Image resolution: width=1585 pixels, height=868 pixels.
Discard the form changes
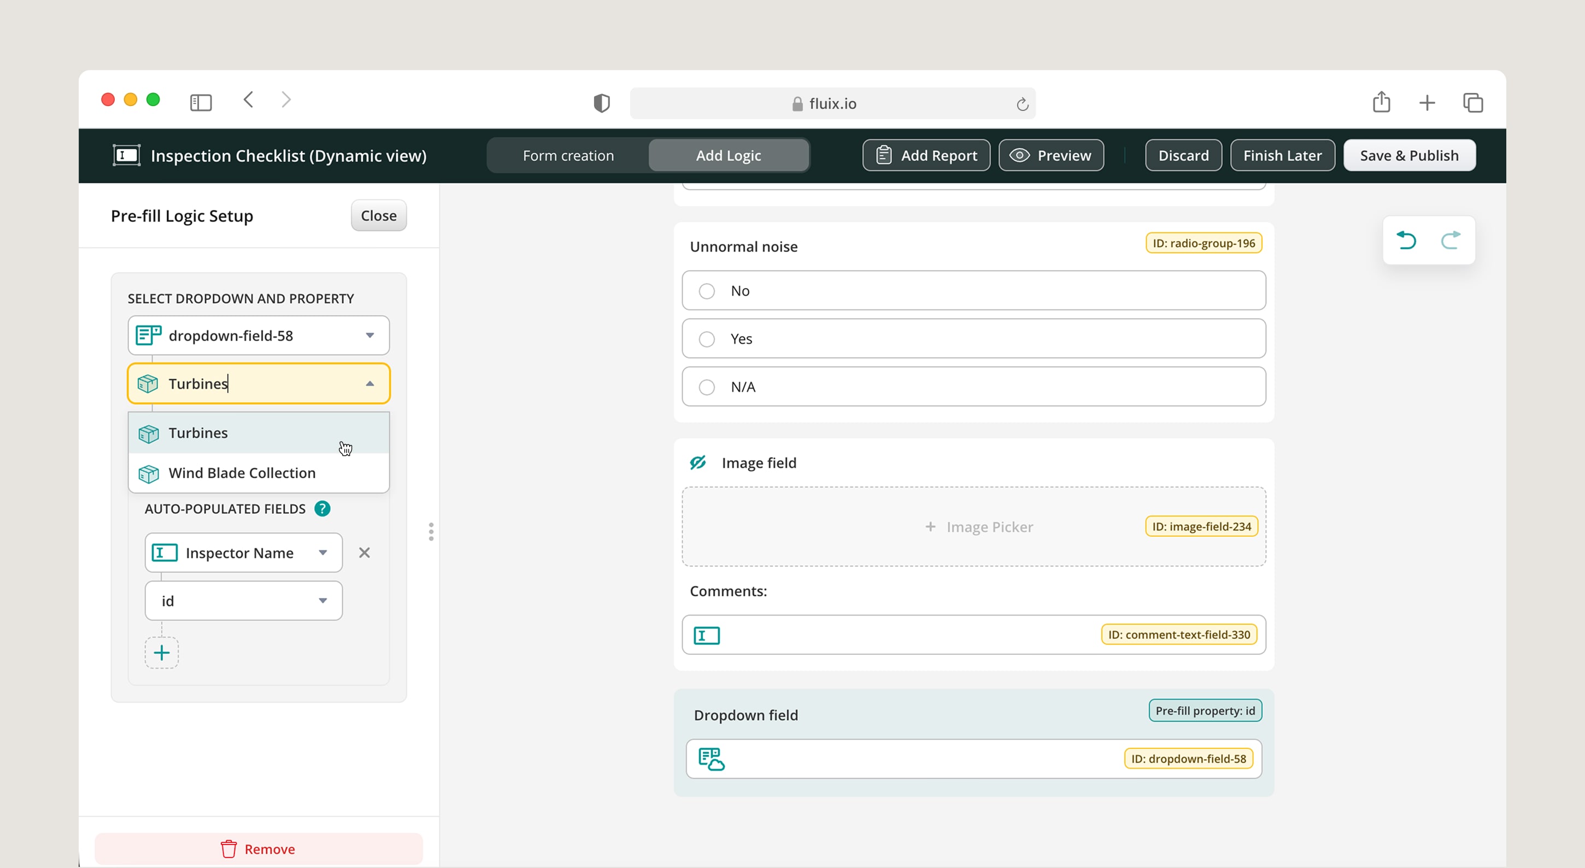click(1183, 155)
